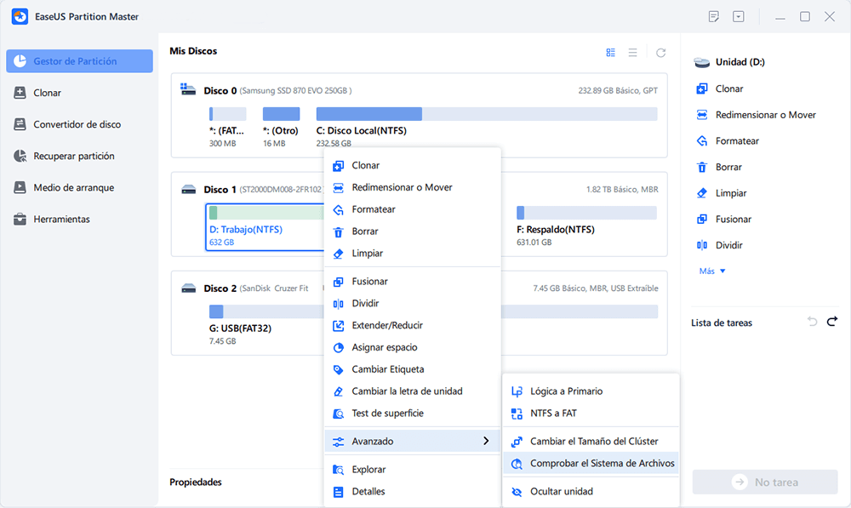Image resolution: width=851 pixels, height=508 pixels.
Task: Choose NTFS a FAT in submenu
Action: click(591, 413)
